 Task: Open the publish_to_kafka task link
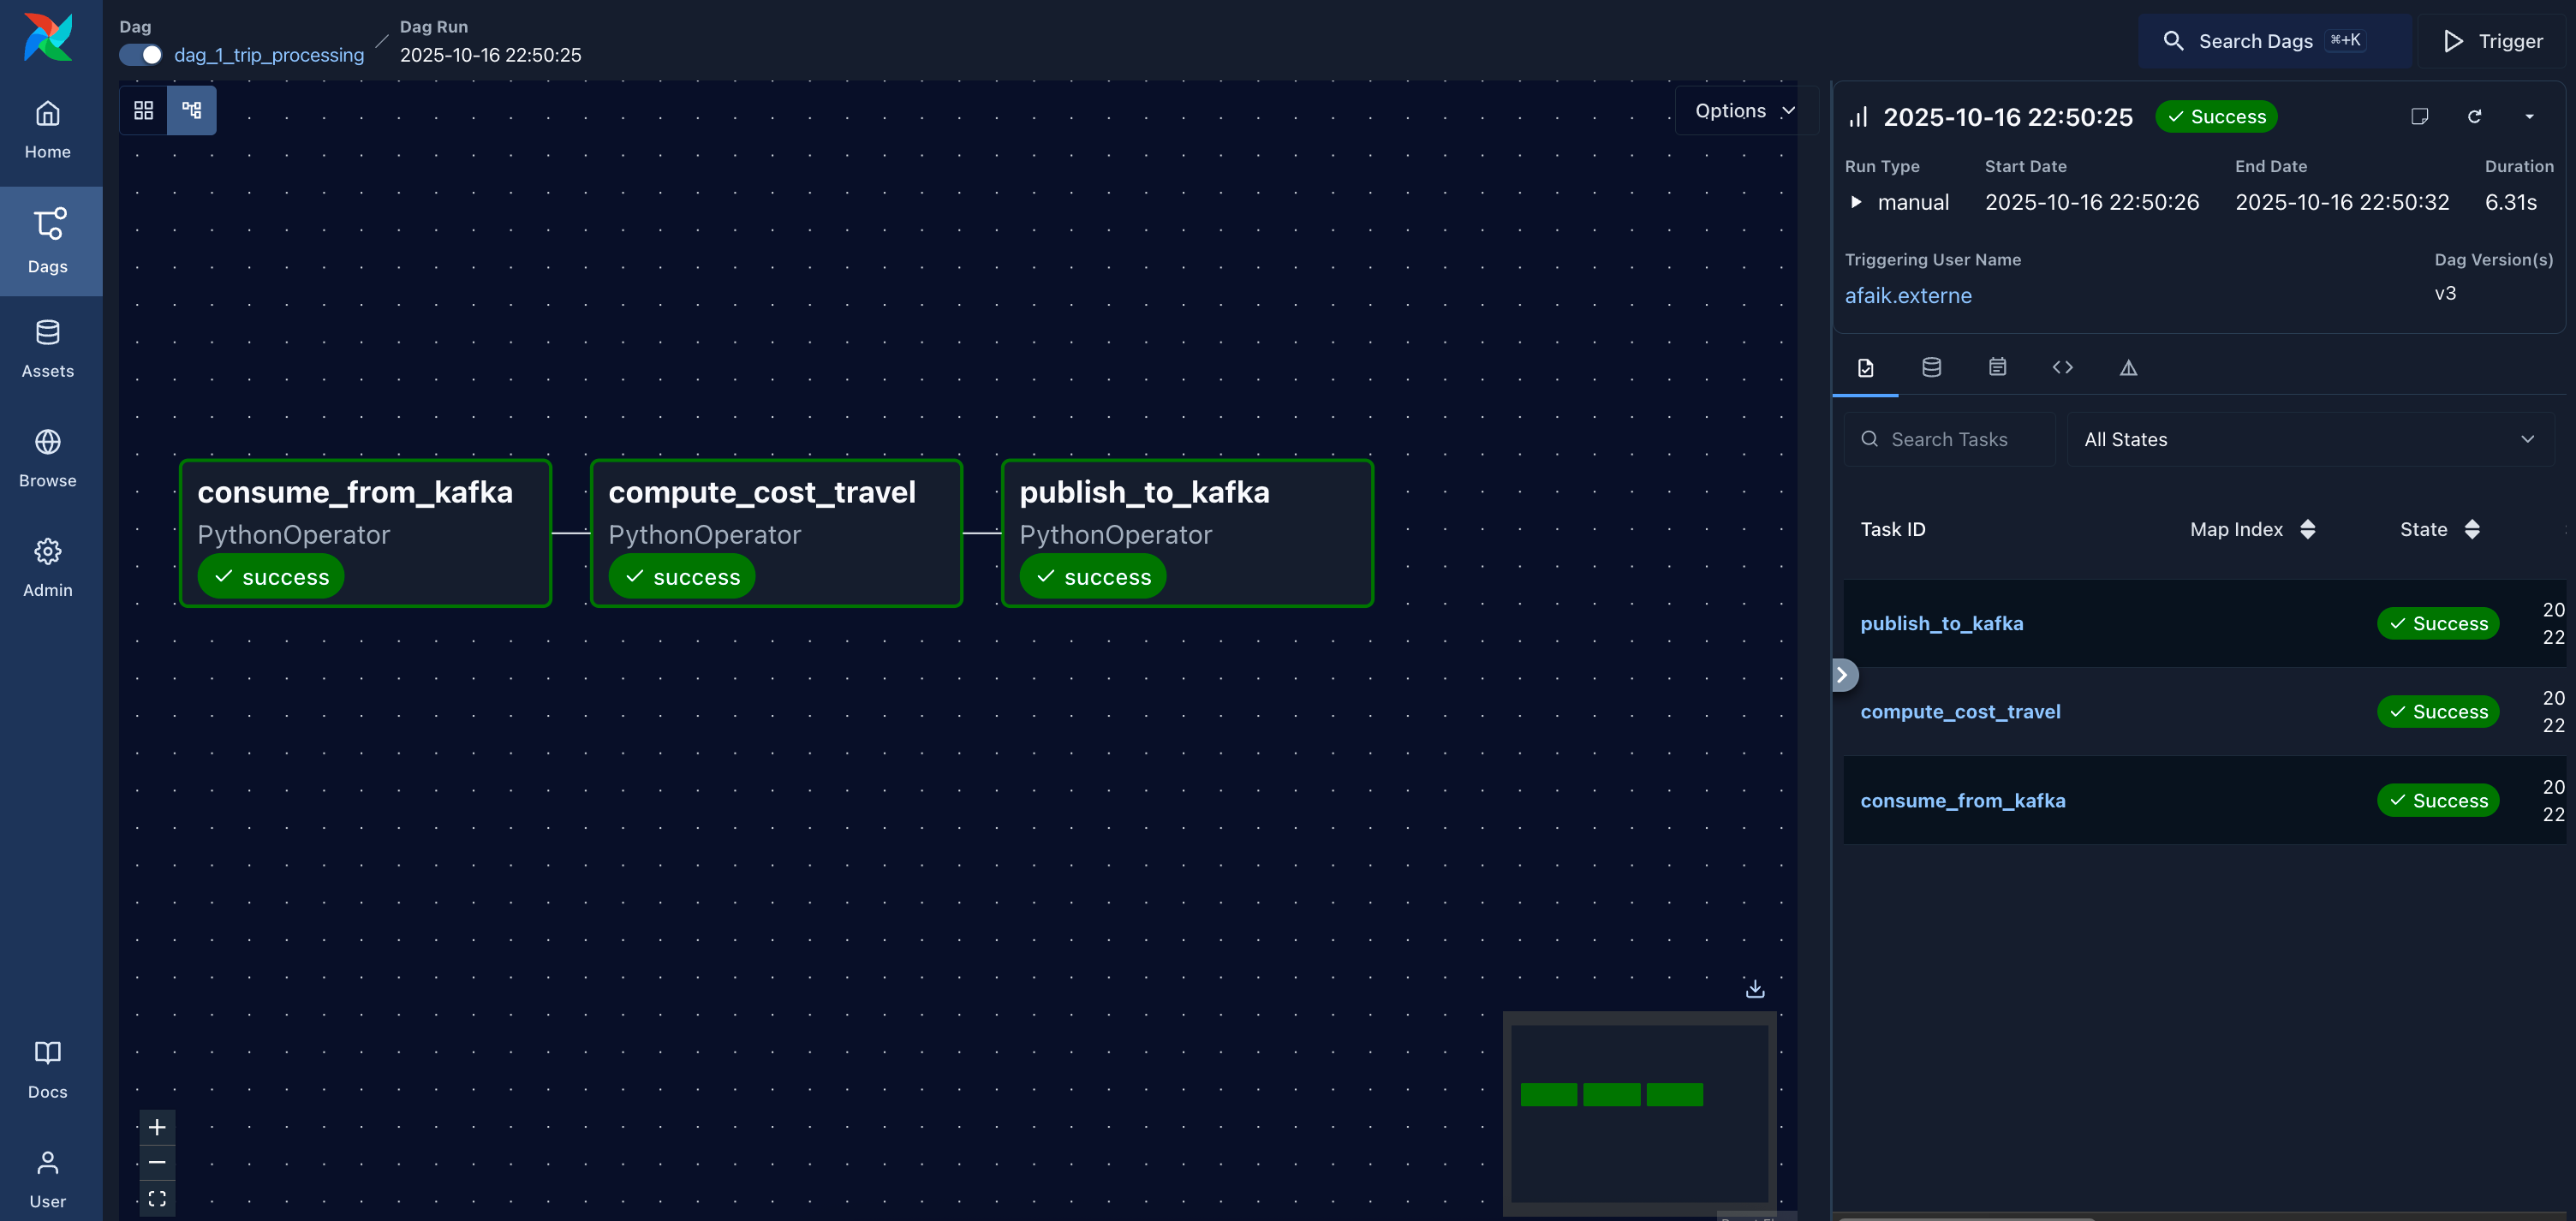click(x=1941, y=623)
